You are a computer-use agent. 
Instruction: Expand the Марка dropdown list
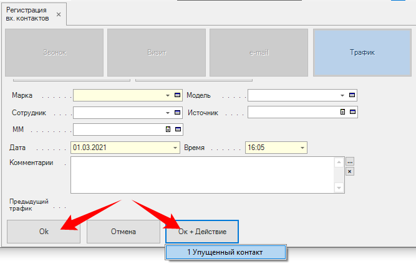(x=168, y=95)
